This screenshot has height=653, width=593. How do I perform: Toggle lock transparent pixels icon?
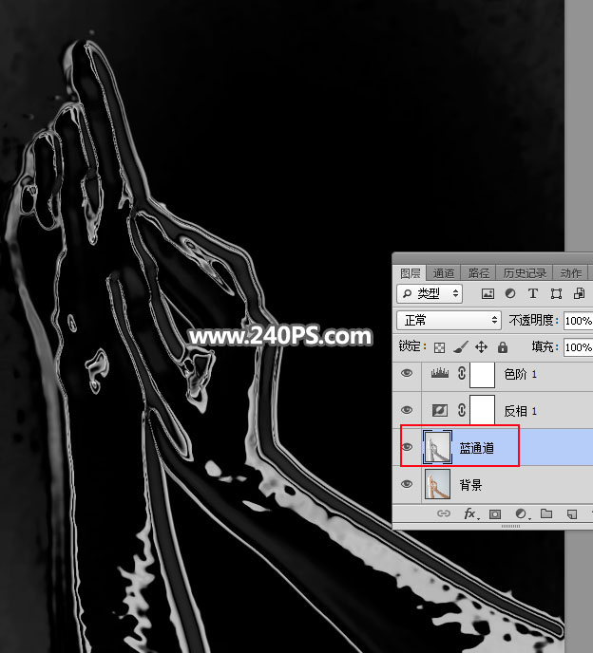point(439,347)
